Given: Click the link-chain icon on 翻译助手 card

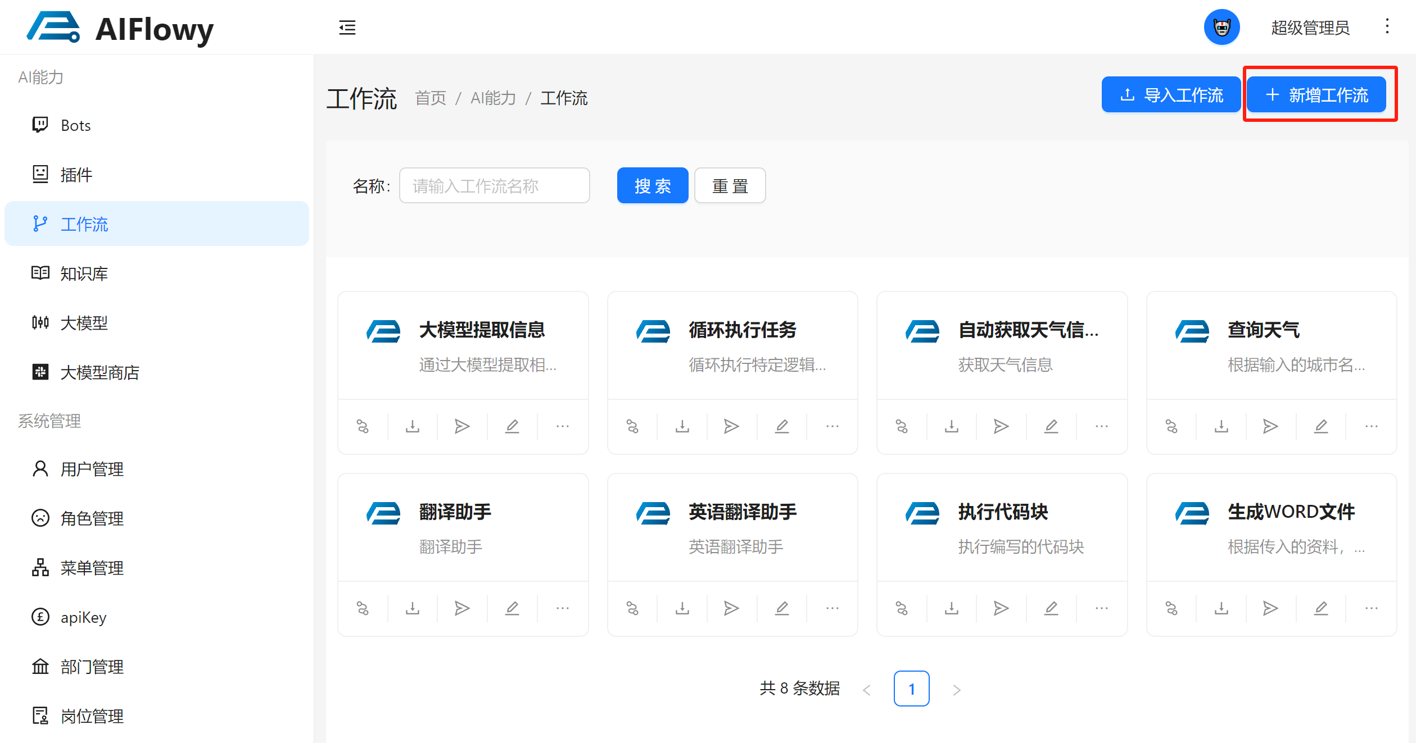Looking at the screenshot, I should tap(363, 608).
